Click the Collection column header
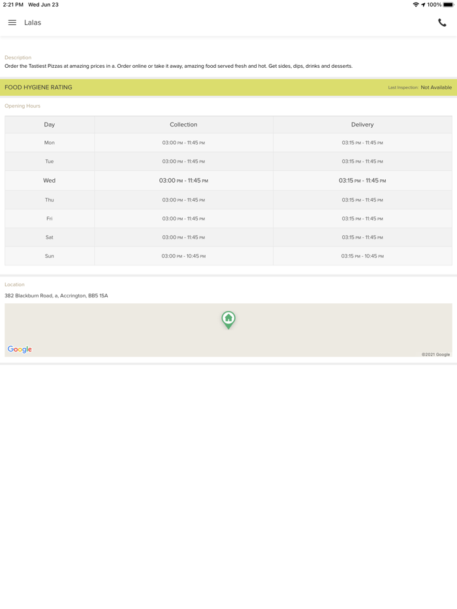This screenshot has height=609, width=457. (183, 125)
